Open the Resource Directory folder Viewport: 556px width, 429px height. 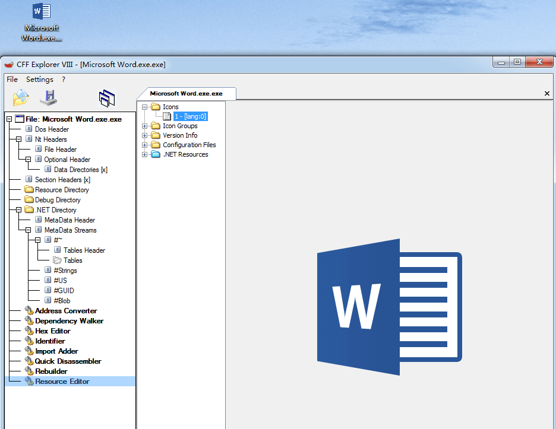tap(62, 190)
